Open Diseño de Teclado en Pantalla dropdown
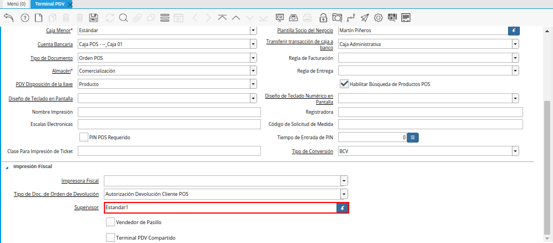 coord(253,98)
